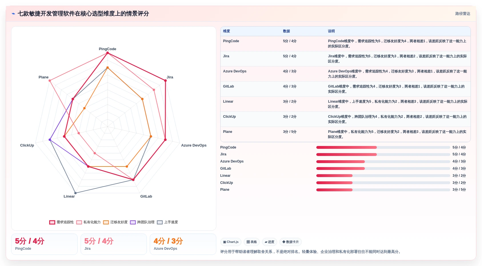Viewport: 482px width, 266px height.
Task: Select the ClickUp table row name
Action: click(229, 117)
